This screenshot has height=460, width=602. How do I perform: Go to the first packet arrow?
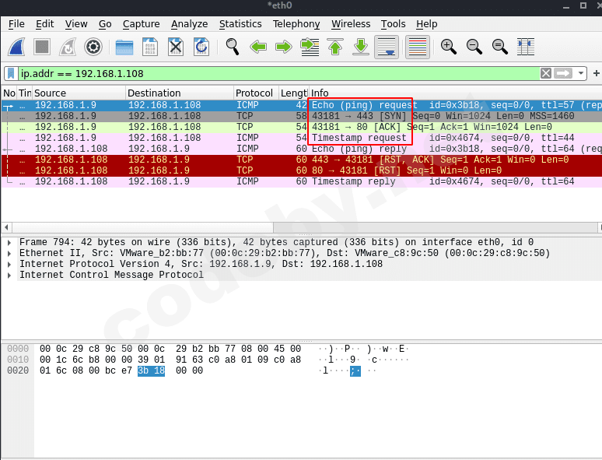point(335,47)
